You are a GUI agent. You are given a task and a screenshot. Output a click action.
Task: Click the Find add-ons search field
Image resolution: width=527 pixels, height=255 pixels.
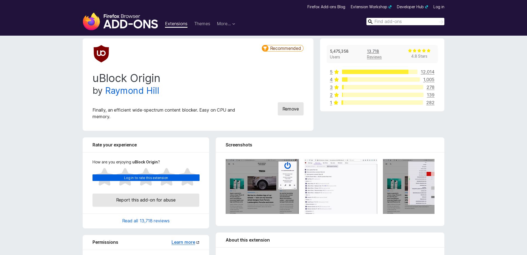[x=405, y=22]
